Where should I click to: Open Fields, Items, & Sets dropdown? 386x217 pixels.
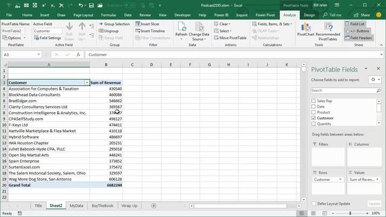point(272,24)
